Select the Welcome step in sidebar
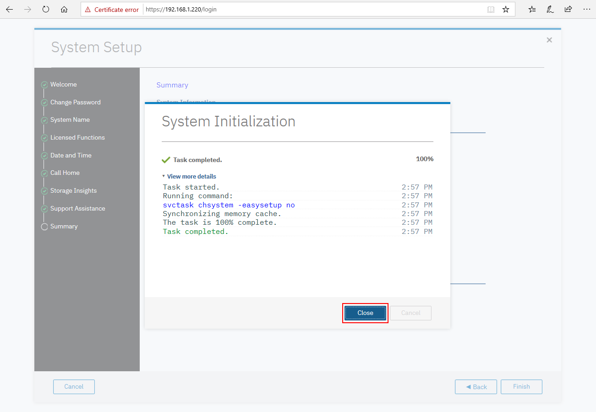This screenshot has width=596, height=412. pyautogui.click(x=64, y=84)
